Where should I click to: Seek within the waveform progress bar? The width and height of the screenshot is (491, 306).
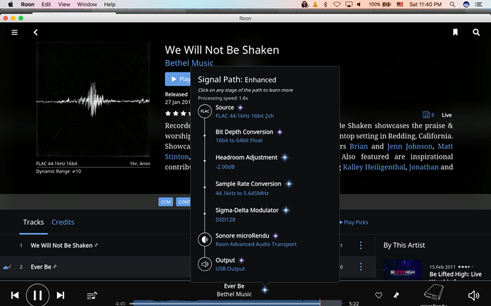pos(237,303)
